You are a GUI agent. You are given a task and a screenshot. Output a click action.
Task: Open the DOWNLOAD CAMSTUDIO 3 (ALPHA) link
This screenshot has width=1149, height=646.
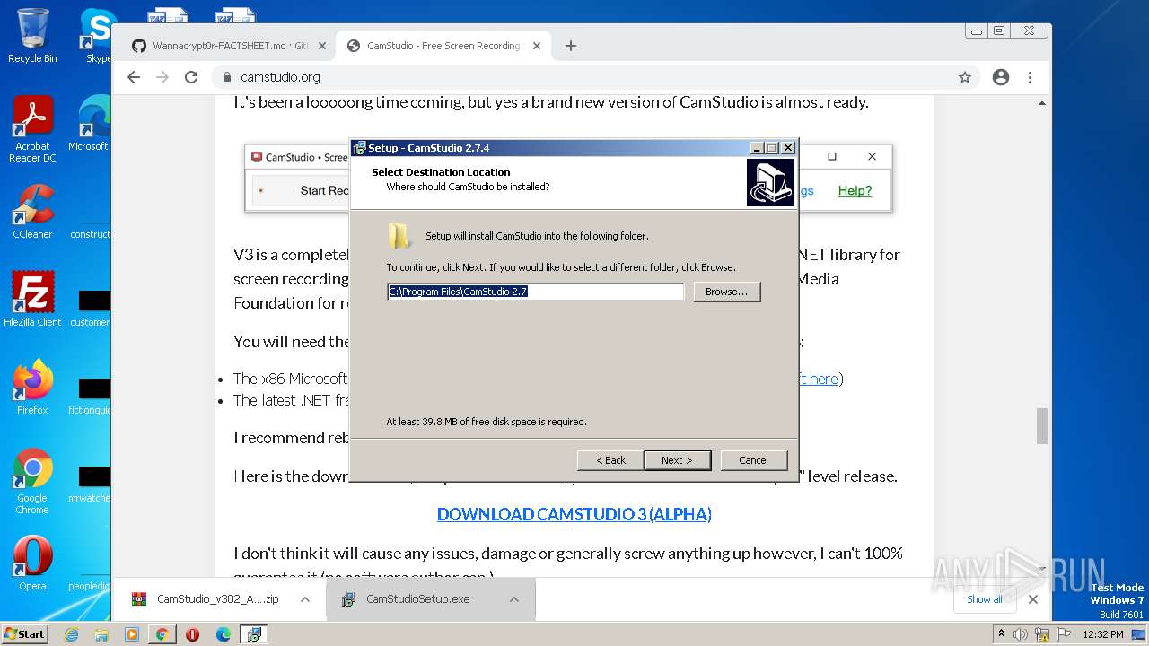point(574,514)
